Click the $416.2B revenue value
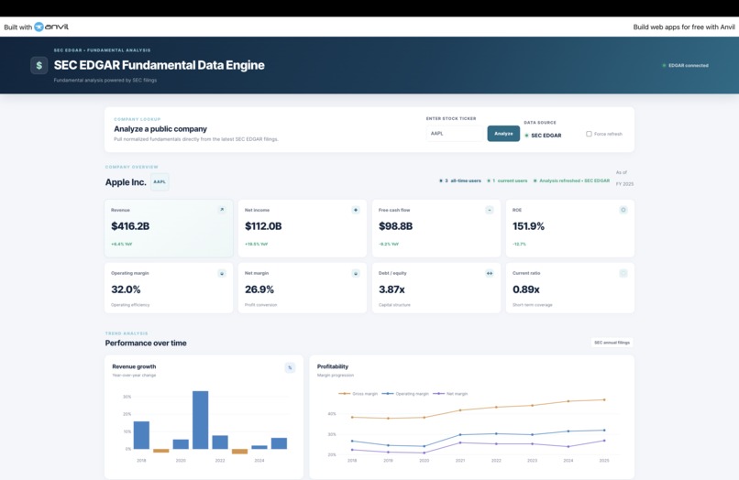Image resolution: width=739 pixels, height=480 pixels. [x=130, y=226]
